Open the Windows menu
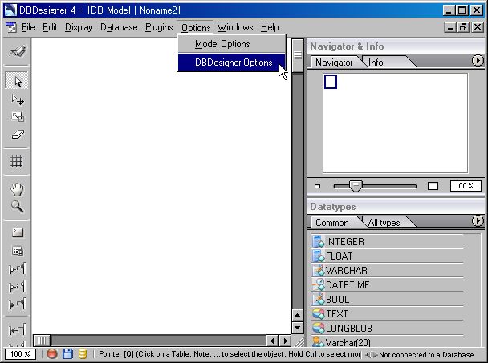The width and height of the screenshot is (488, 363). click(x=235, y=27)
